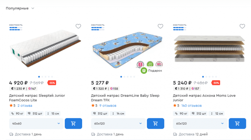Click the gift Подарок badge icon
Image resolution: width=251 pixels, height=140 pixels.
point(144,71)
